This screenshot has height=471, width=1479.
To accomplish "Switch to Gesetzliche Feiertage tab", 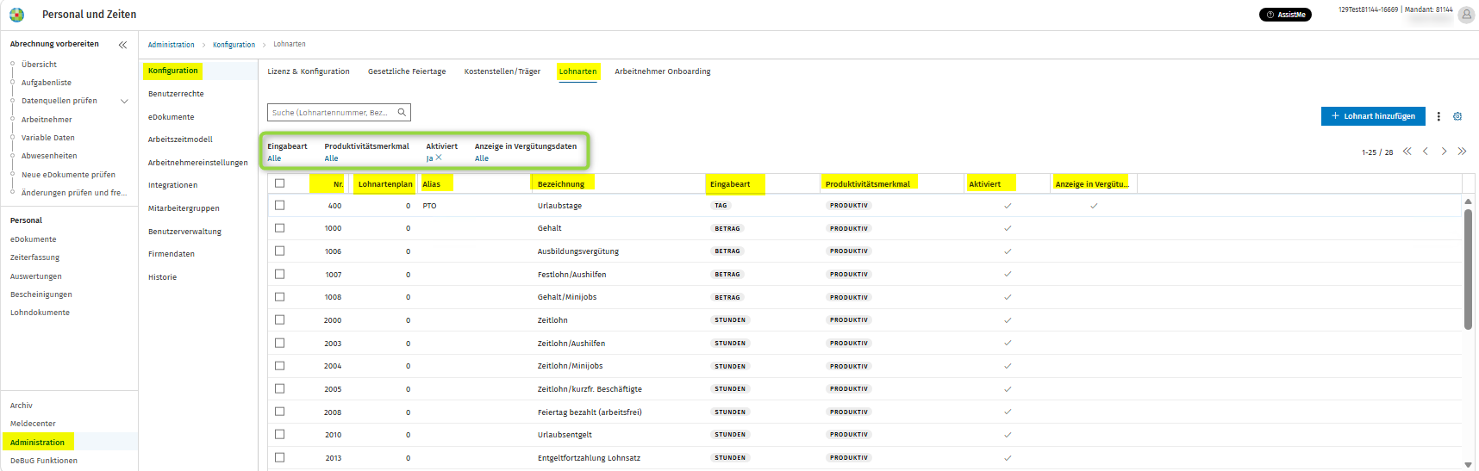I will click(407, 71).
